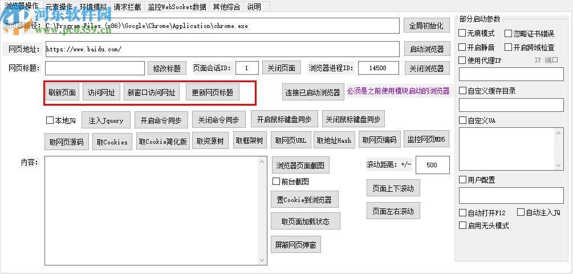Click the 刷新页面 button
Viewport: 573px width, 274px height.
coord(62,92)
